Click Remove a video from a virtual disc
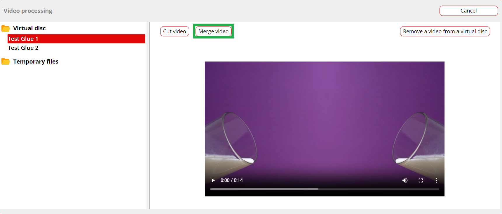The width and height of the screenshot is (502, 214). pos(445,31)
